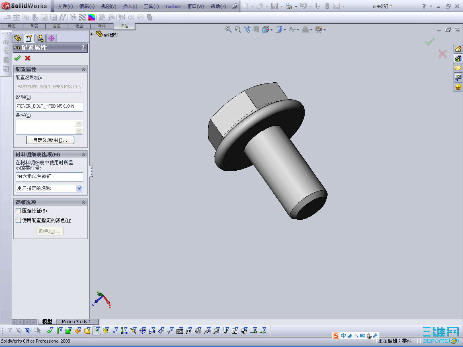Click the 配置属性 help question mark
Image resolution: width=463 pixels, height=347 pixels.
click(x=83, y=47)
